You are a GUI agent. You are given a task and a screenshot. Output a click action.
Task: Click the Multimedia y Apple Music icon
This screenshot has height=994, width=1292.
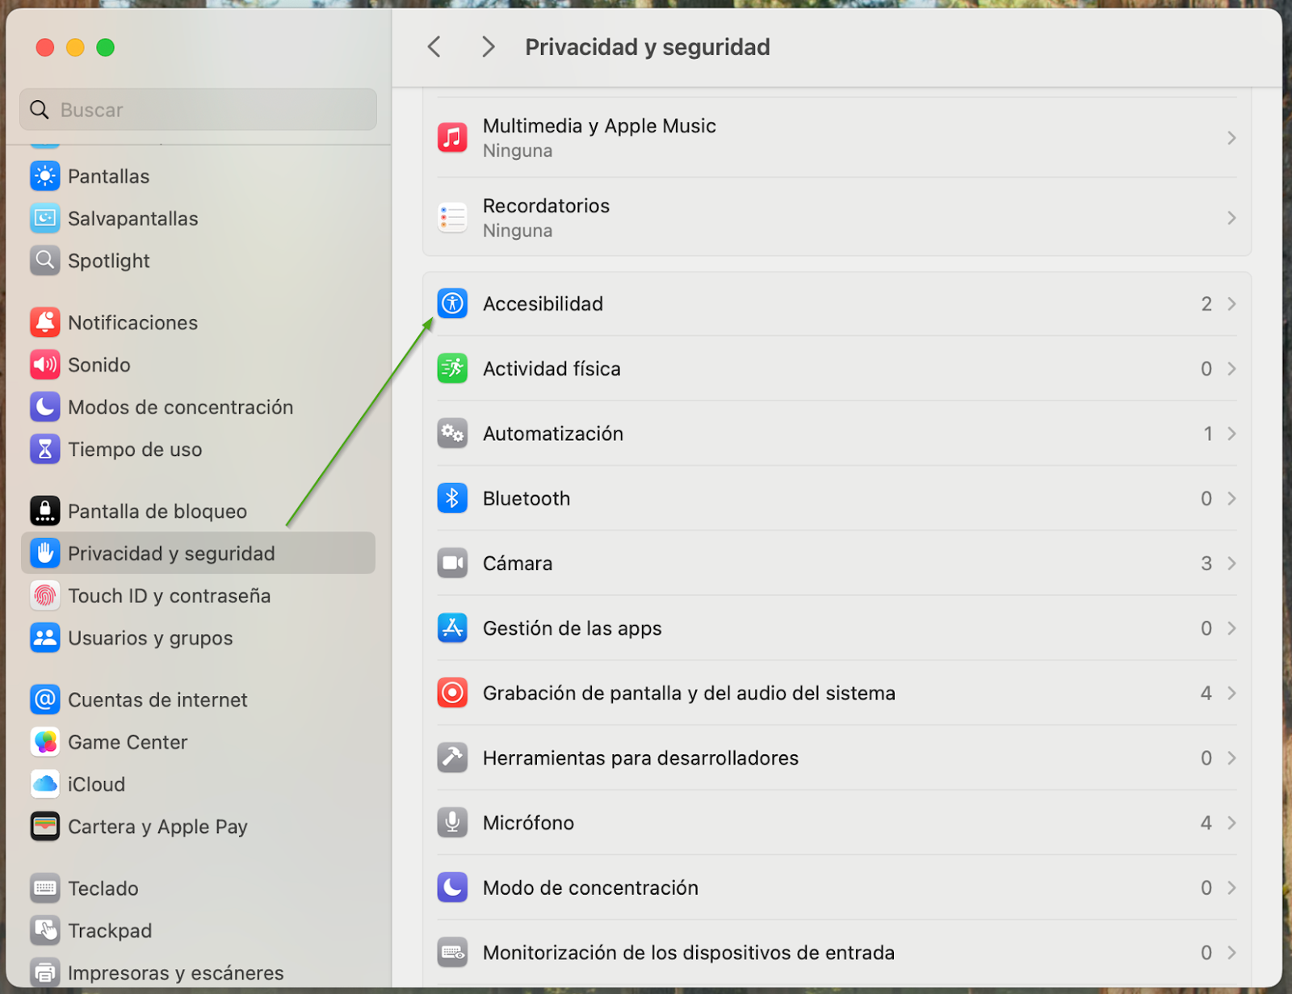coord(452,137)
